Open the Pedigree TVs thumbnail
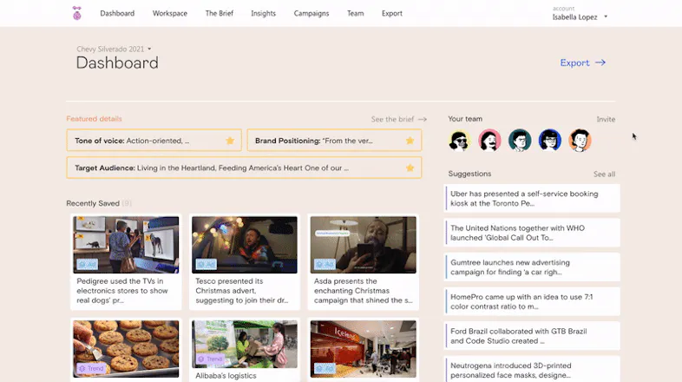This screenshot has height=382, width=682. point(126,245)
